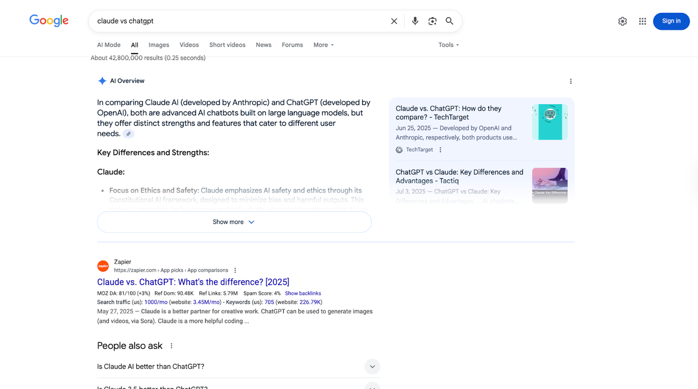Click the magnifying glass search button
The image size is (698, 389).
pyautogui.click(x=449, y=21)
